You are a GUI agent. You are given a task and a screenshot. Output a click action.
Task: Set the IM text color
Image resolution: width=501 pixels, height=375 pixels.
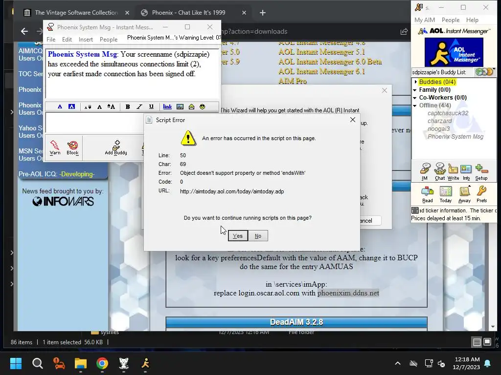[x=60, y=107]
